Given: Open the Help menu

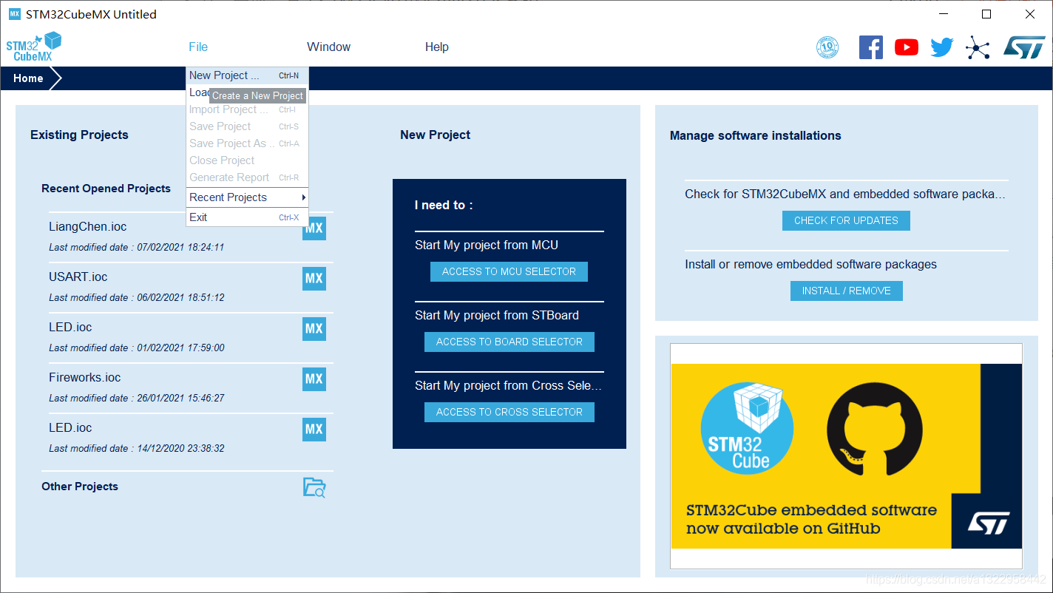Looking at the screenshot, I should (437, 47).
